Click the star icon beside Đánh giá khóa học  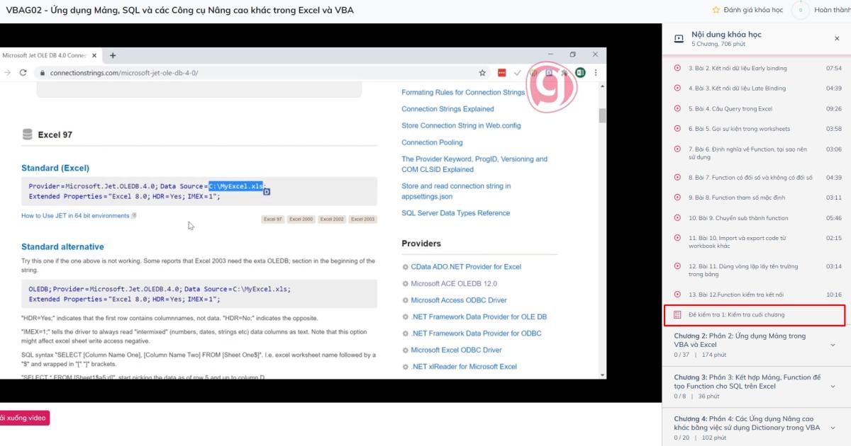[716, 10]
